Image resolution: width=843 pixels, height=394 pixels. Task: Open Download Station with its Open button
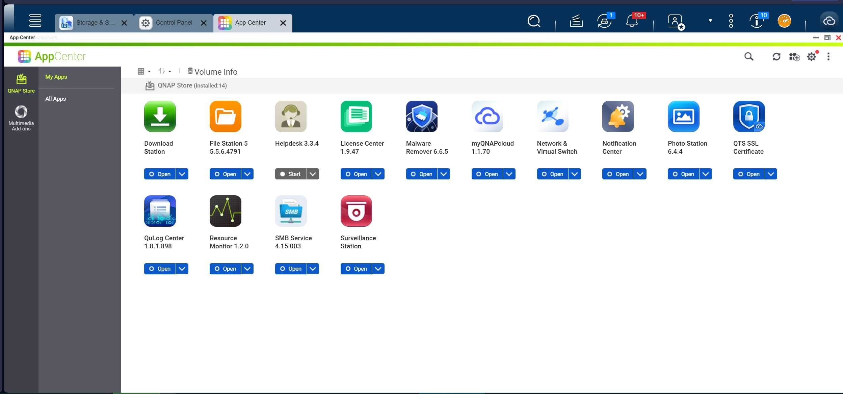[x=160, y=174]
